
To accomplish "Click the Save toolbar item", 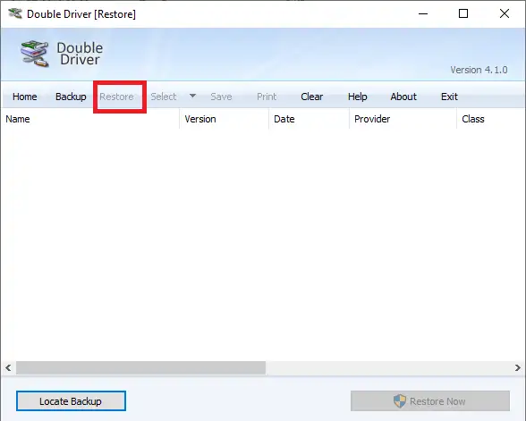I will (221, 97).
